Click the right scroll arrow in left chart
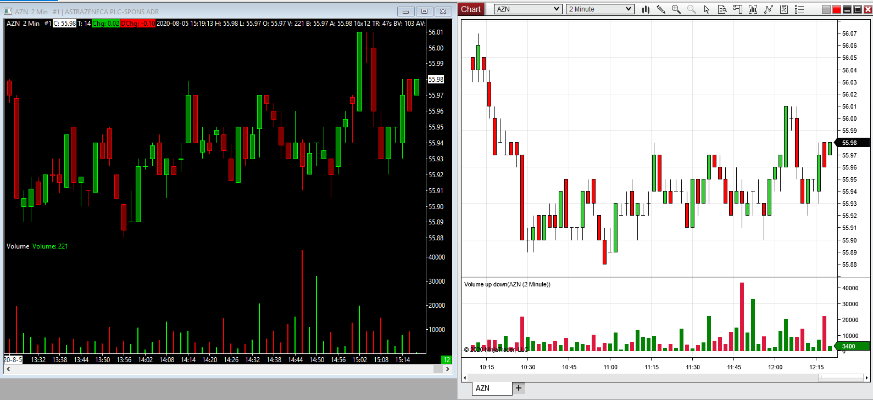This screenshot has height=400, width=873. (x=448, y=369)
